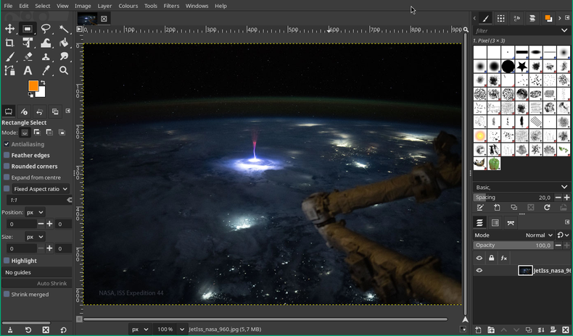Disable the Antialiasing checkbox

click(x=7, y=144)
